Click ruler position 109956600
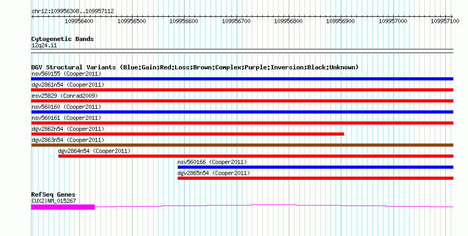 point(184,21)
